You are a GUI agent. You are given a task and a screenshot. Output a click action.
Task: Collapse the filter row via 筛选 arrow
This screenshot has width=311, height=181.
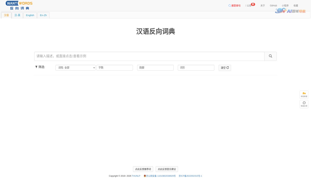[36, 67]
